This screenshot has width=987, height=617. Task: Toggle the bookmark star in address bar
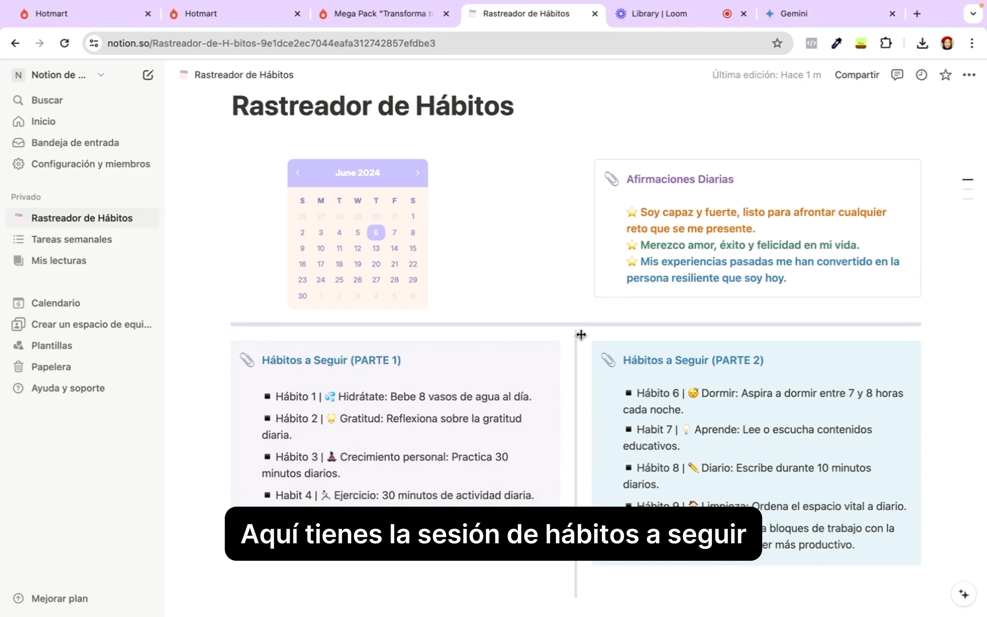[777, 43]
